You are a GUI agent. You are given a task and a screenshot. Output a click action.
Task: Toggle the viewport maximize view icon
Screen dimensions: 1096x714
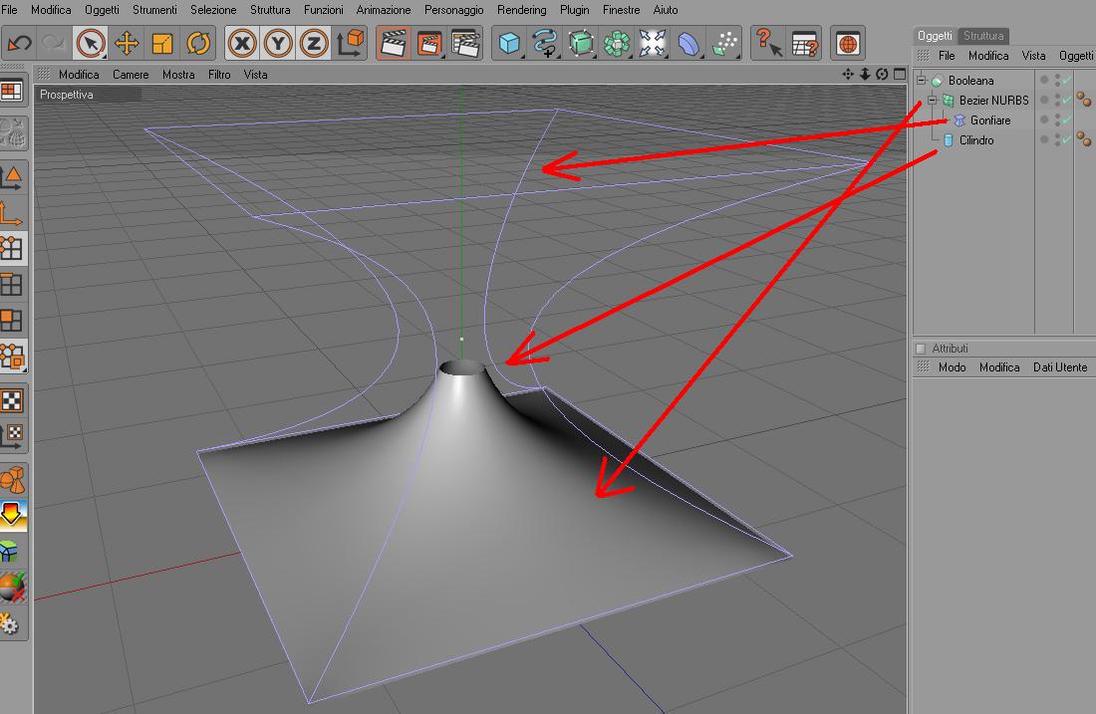(900, 74)
